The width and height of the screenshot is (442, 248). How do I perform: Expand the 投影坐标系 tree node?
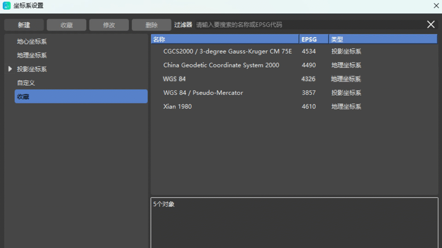click(x=10, y=69)
